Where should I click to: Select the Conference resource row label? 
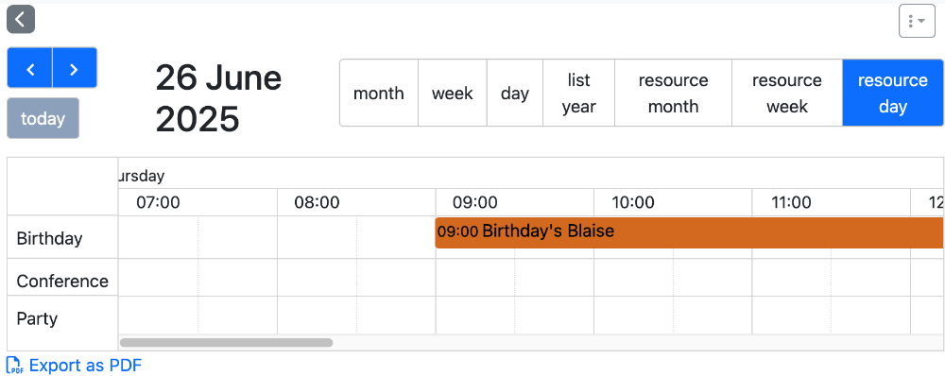pyautogui.click(x=62, y=281)
